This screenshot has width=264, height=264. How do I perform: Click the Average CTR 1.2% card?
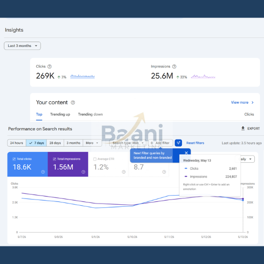point(108,164)
